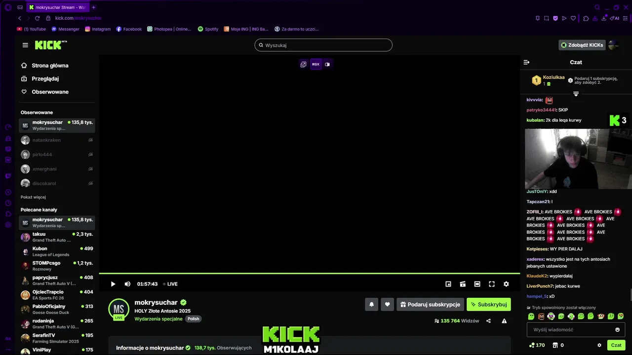Open the user profile avatar menu
The height and width of the screenshot is (355, 632).
pos(613,45)
